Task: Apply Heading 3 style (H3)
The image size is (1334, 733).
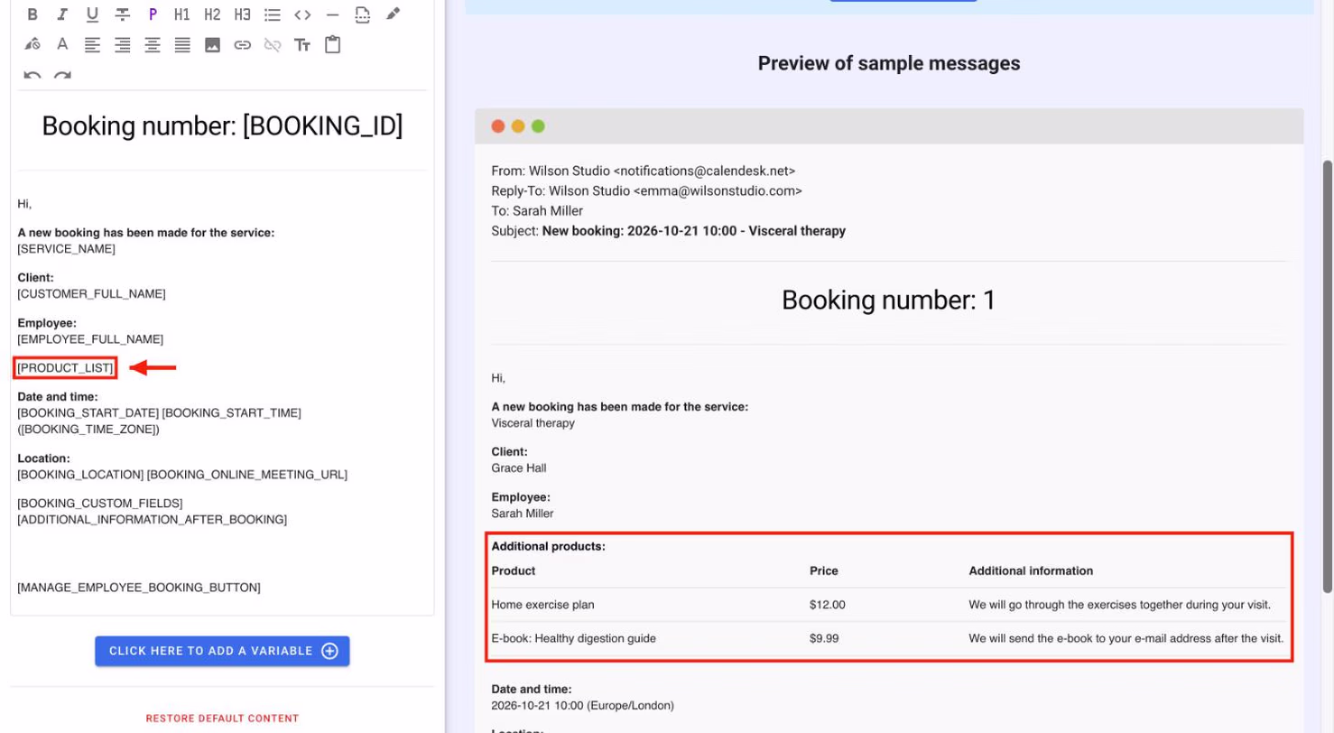Action: pyautogui.click(x=242, y=14)
